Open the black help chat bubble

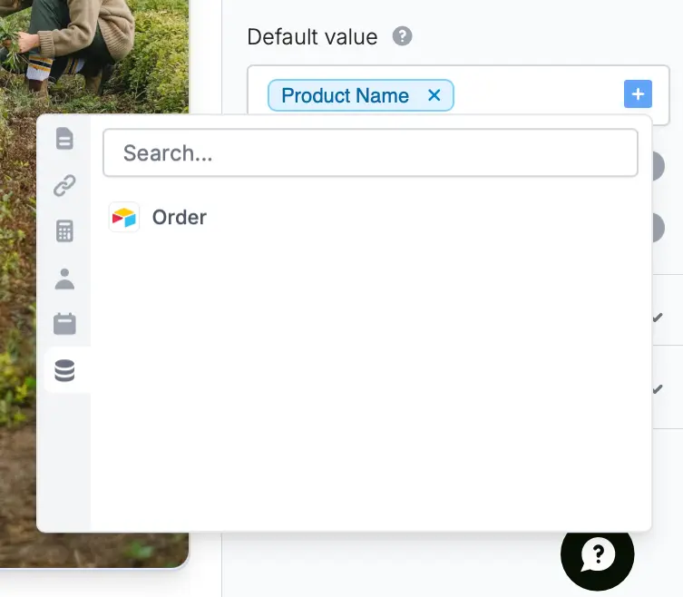[x=597, y=554]
